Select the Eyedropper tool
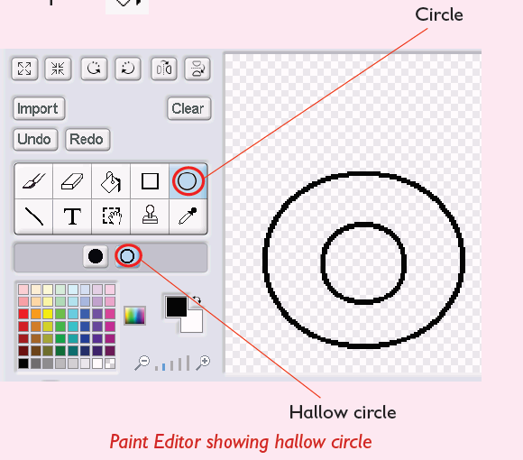The width and height of the screenshot is (523, 460). (x=188, y=216)
